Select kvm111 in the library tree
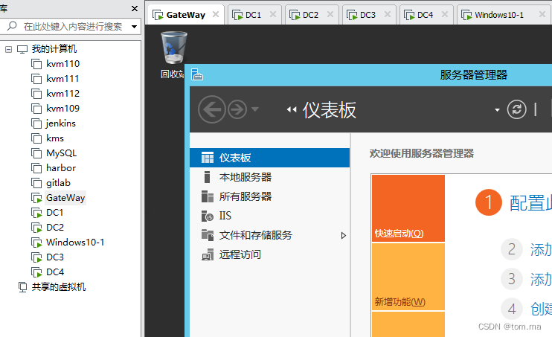Viewport: 552px width, 337px height. pyautogui.click(x=62, y=79)
